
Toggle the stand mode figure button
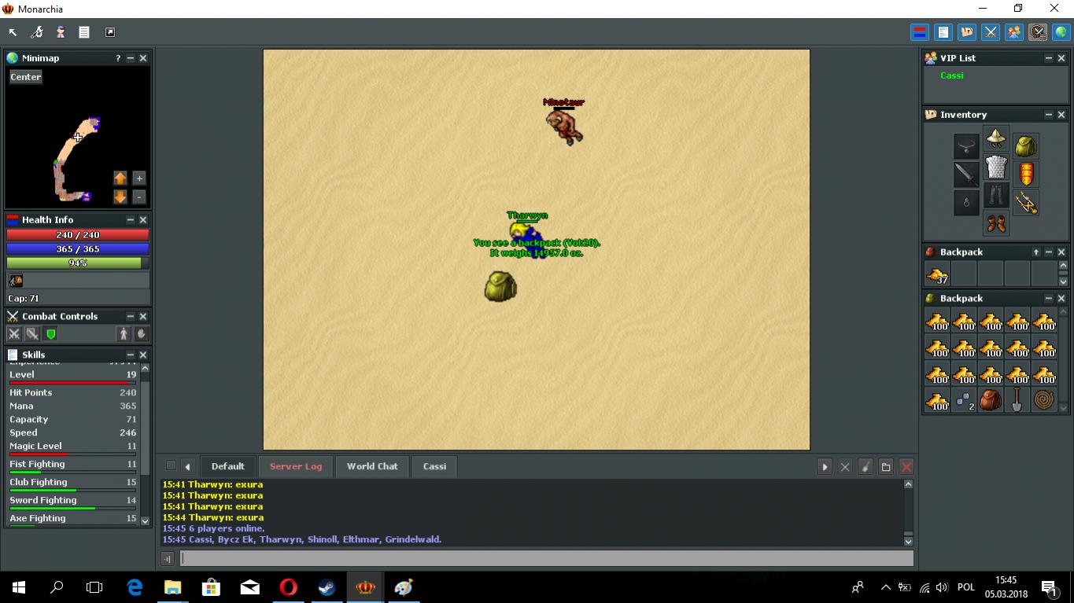[x=124, y=334]
